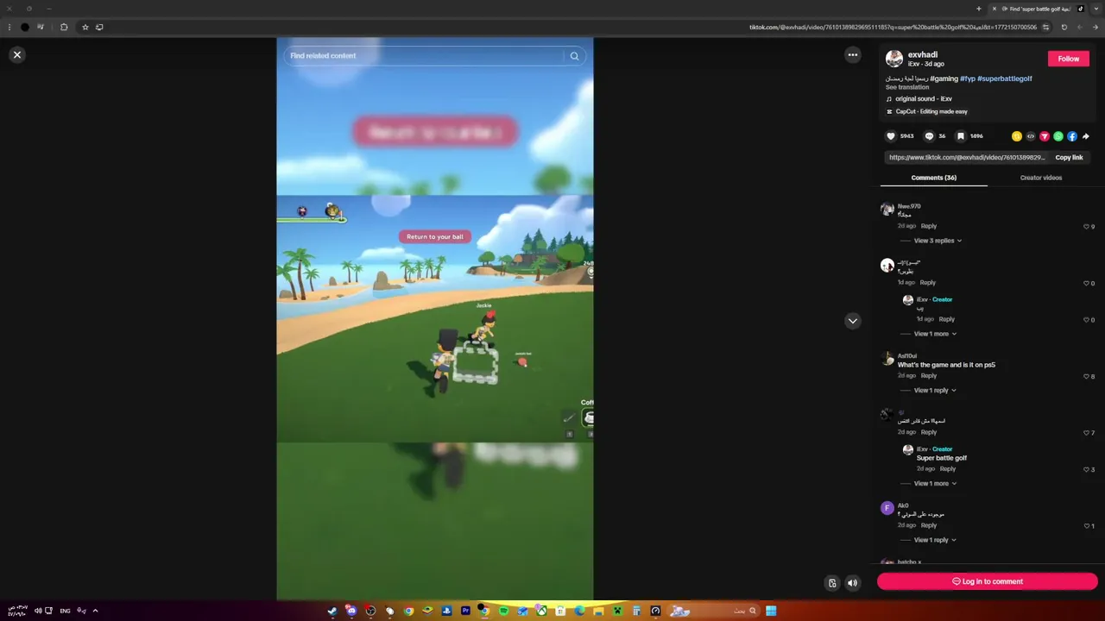Image resolution: width=1105 pixels, height=621 pixels.
Task: Like the ifwe.970 comment showing 9 likes
Action: (x=1087, y=227)
